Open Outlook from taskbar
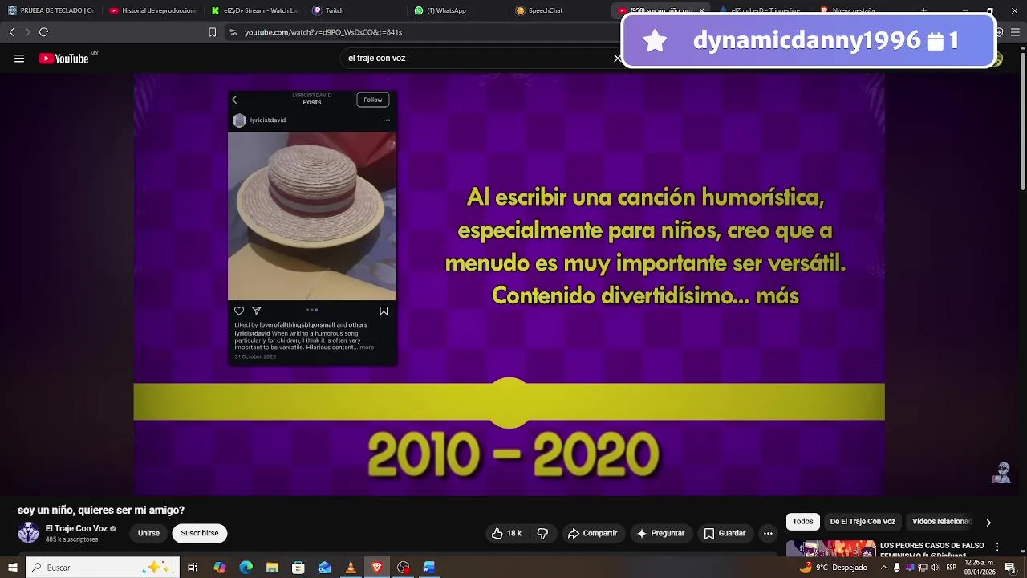1027x578 pixels. click(324, 568)
